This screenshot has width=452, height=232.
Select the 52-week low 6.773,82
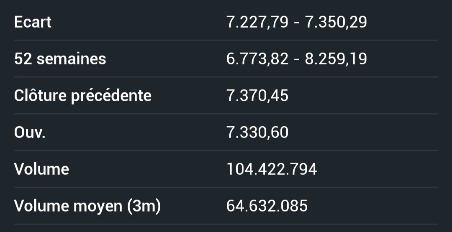pos(257,59)
